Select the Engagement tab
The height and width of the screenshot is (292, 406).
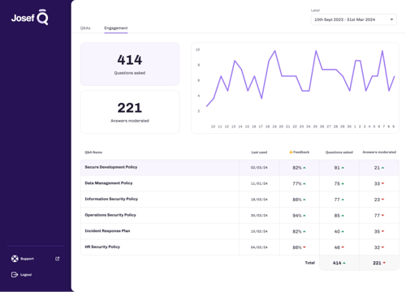click(x=116, y=28)
